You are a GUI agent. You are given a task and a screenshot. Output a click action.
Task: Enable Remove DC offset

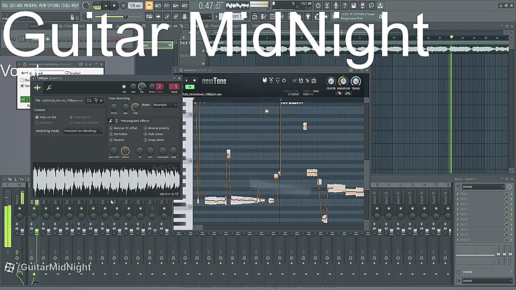tap(123, 128)
